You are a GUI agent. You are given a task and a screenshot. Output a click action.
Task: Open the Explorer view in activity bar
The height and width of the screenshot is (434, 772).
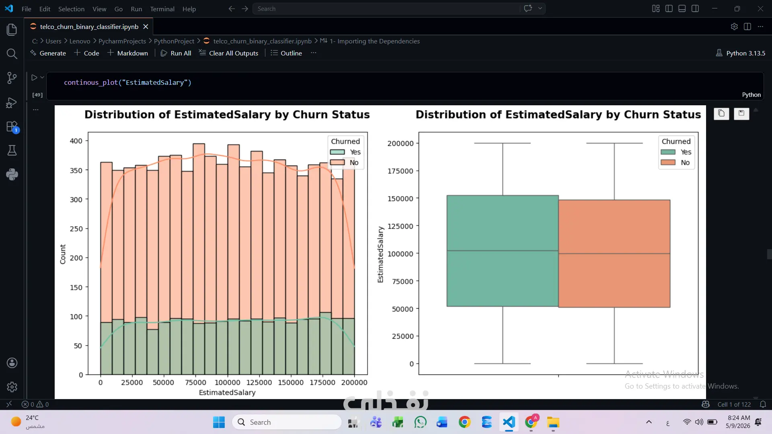(x=12, y=29)
